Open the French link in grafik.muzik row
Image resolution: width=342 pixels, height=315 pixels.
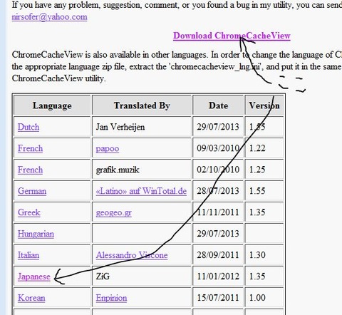pos(30,170)
